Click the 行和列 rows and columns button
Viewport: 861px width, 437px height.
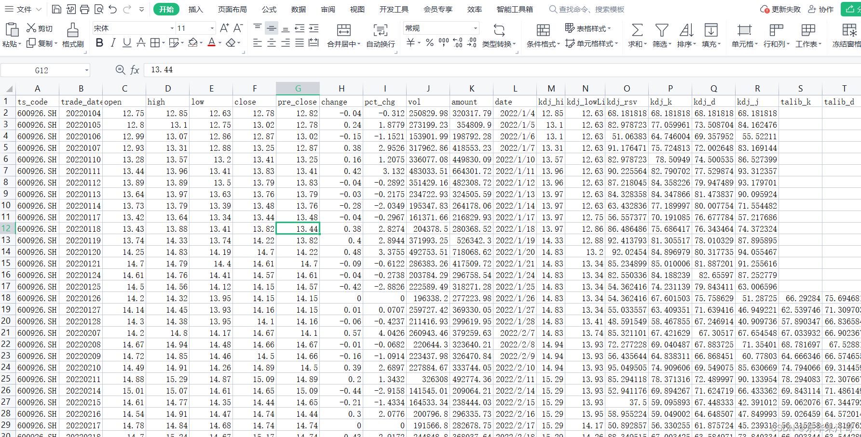pyautogui.click(x=777, y=35)
